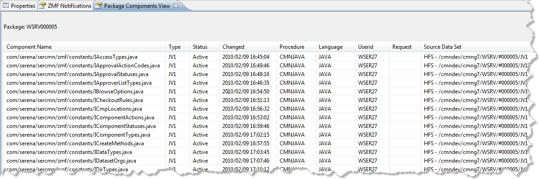Sort by the Request column header
Image resolution: width=539 pixels, height=179 pixels.
[405, 47]
